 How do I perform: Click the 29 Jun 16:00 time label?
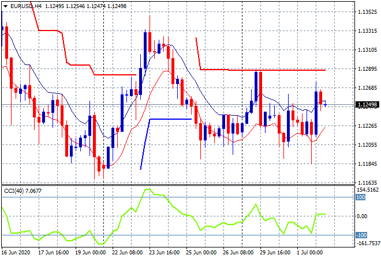click(275, 253)
